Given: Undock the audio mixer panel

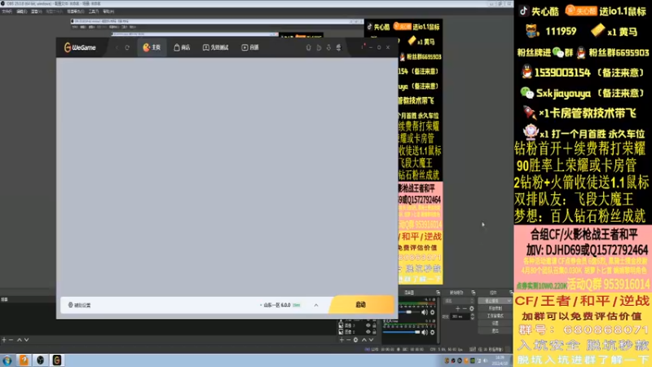Looking at the screenshot, I should click(438, 293).
